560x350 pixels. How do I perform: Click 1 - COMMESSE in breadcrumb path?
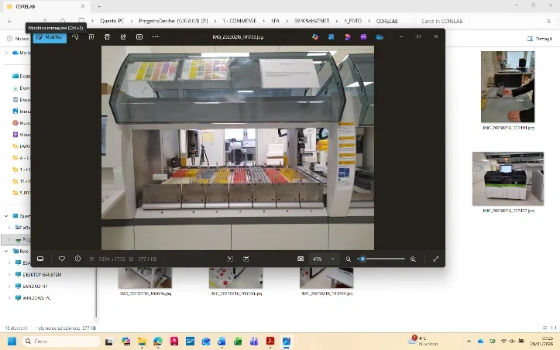click(x=239, y=21)
